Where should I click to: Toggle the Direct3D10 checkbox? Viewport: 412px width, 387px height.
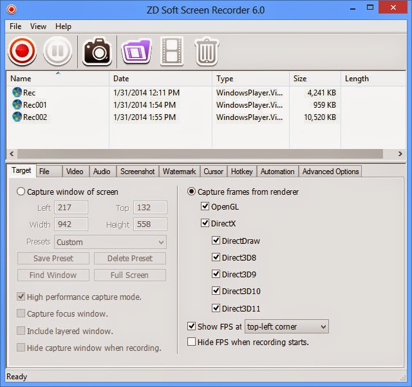pyautogui.click(x=216, y=291)
